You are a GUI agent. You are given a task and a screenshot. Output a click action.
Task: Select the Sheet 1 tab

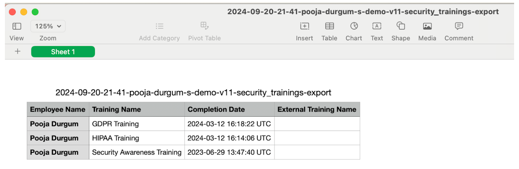click(x=63, y=52)
